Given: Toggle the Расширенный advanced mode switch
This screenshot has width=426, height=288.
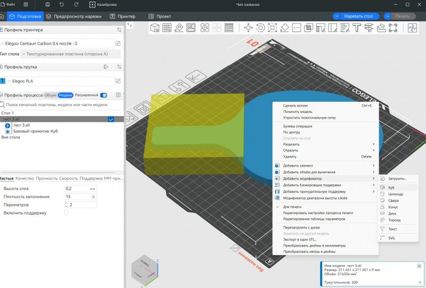Looking at the screenshot, I should [103, 95].
